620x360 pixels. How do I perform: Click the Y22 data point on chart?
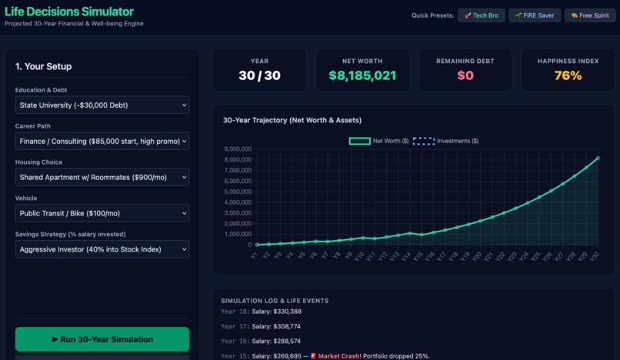504,213
